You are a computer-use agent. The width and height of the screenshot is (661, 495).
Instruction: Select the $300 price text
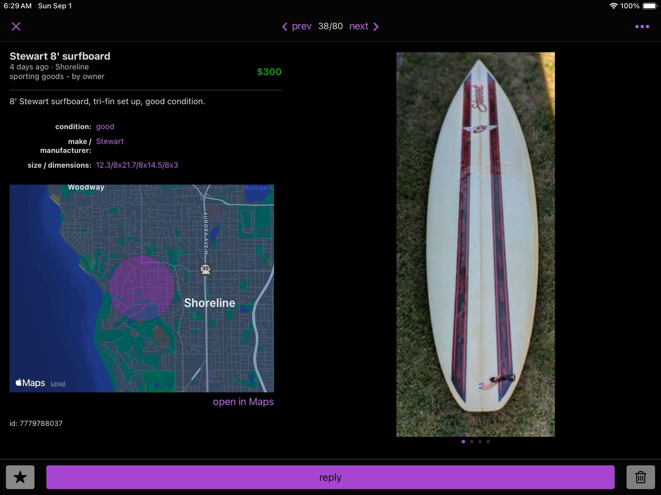[x=269, y=72]
